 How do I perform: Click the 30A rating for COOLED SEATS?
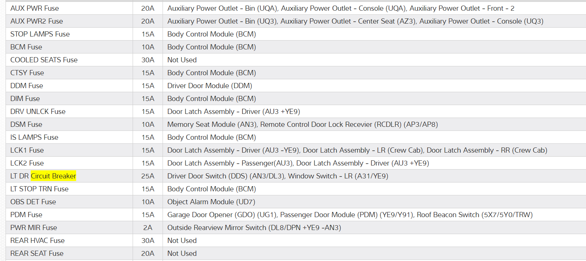148,60
